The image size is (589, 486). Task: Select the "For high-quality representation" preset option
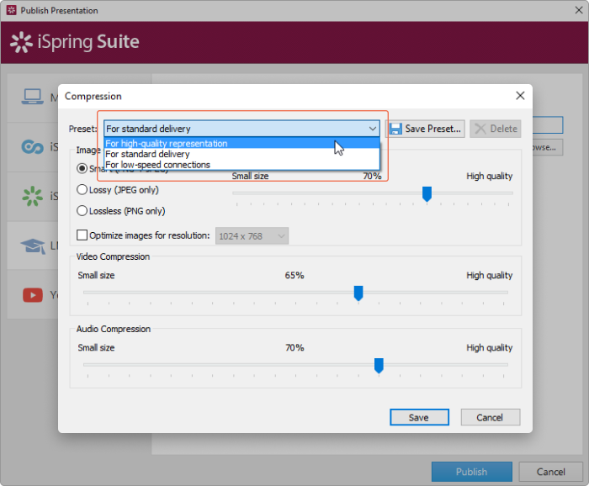point(241,143)
